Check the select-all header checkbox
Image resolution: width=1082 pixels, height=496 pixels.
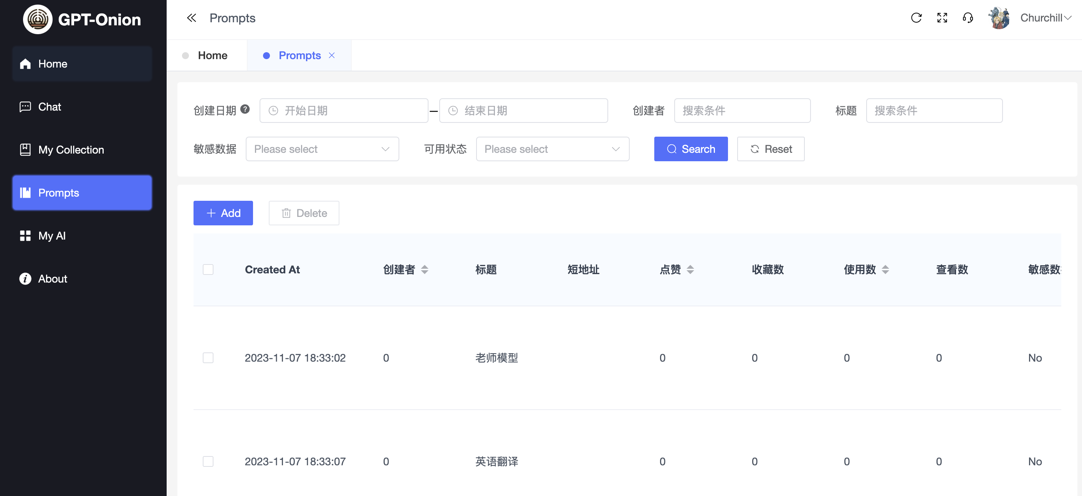pyautogui.click(x=208, y=269)
